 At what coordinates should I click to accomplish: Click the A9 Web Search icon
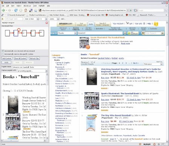tap(143, 33)
